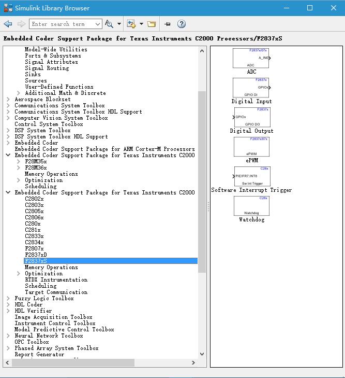
Task: Select Signal Attributes library
Action: [x=51, y=62]
